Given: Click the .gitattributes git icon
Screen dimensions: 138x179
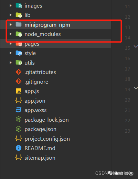Looking at the screenshot, I should coord(19,72).
